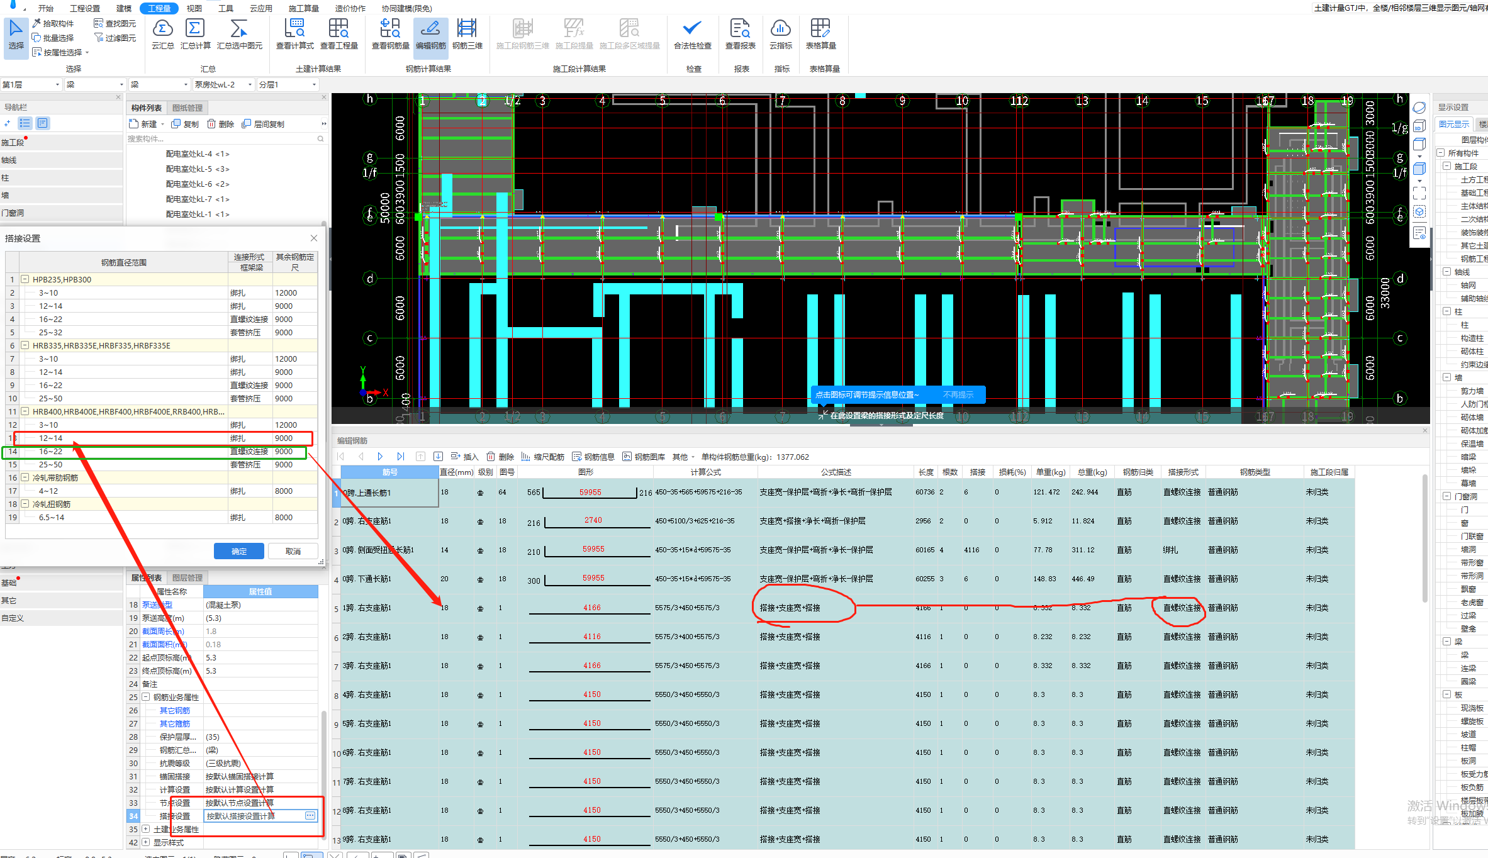1488x858 pixels.
Task: Open the 云指标 cloud indicator tool
Action: point(780,35)
